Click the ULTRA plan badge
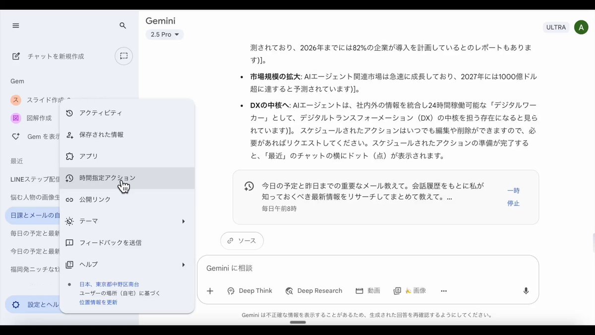The height and width of the screenshot is (335, 595). tap(556, 27)
